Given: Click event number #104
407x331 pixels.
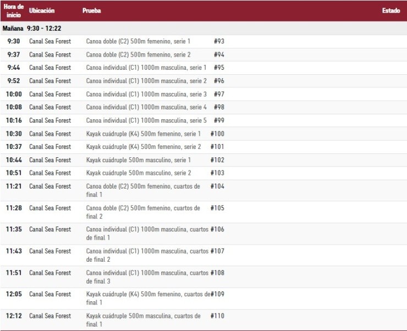Looking at the screenshot, I should [x=217, y=186].
